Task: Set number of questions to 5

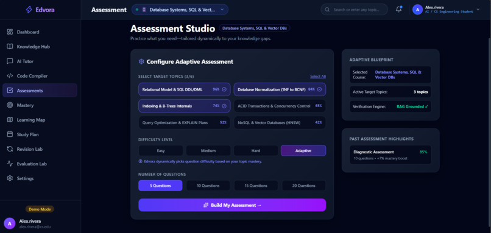Action: click(160, 186)
